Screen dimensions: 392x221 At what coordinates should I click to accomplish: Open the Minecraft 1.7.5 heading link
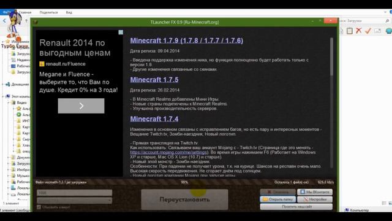click(x=154, y=80)
